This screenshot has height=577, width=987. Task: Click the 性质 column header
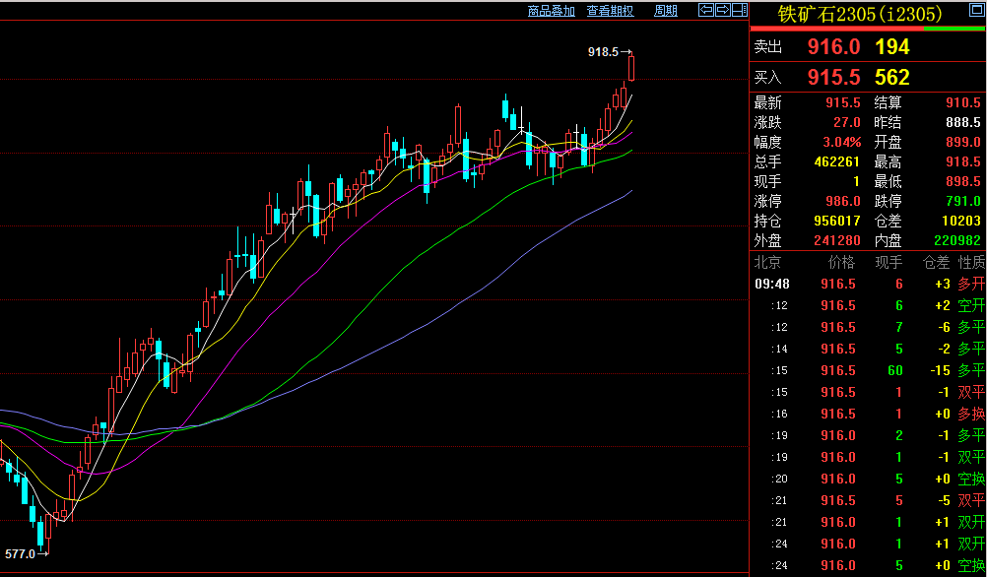(971, 262)
